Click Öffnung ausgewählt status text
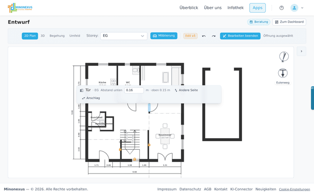The image size is (314, 196). [278, 36]
